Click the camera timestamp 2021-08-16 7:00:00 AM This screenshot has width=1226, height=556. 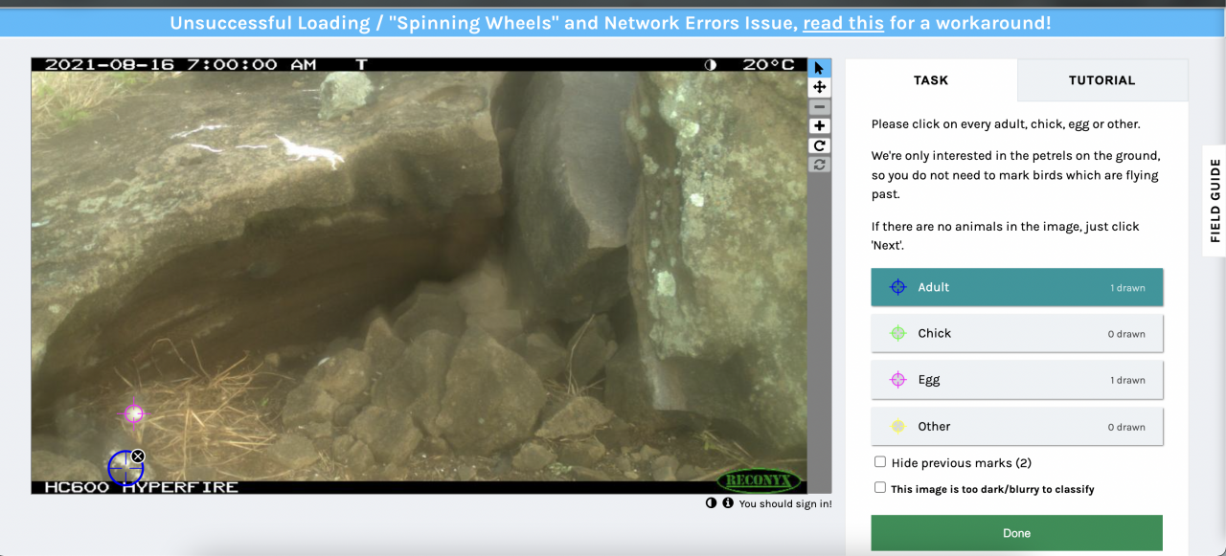(181, 65)
